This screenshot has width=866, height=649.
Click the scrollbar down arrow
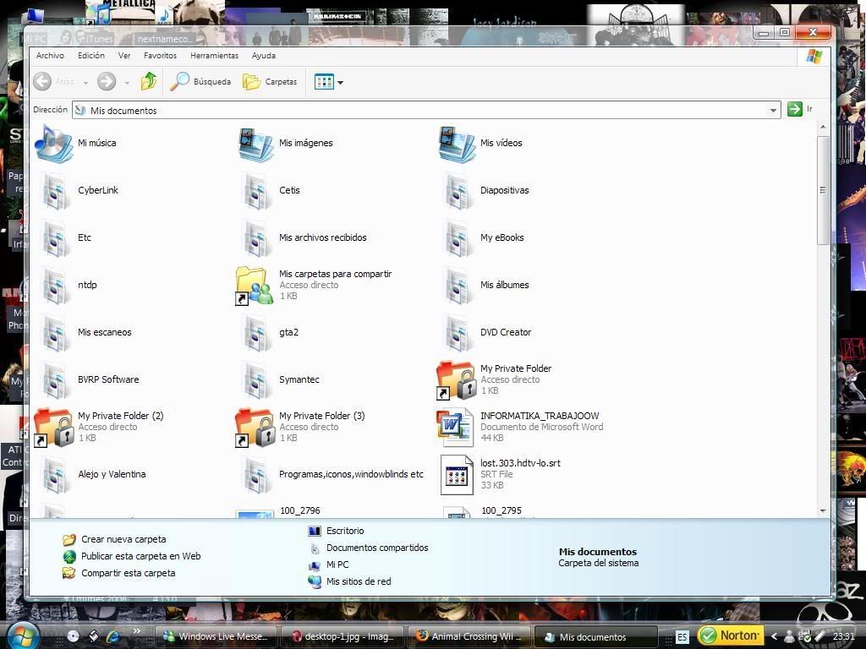tap(823, 511)
